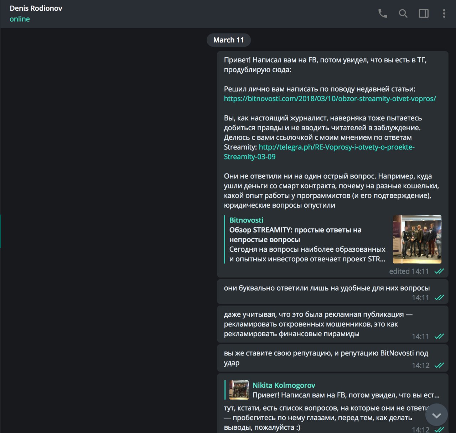Click the Nikita Kolmogorov reply quote name
Image resolution: width=456 pixels, height=433 pixels.
[x=284, y=385]
